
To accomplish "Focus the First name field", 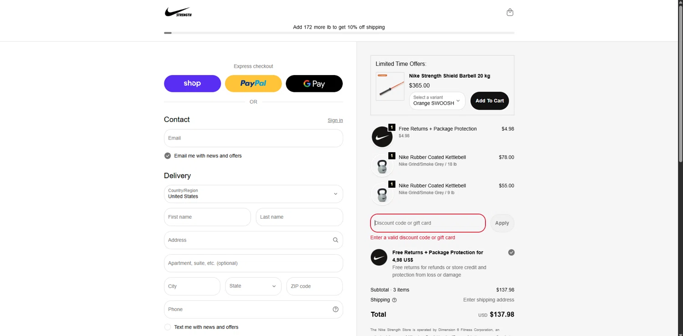I will click(207, 217).
